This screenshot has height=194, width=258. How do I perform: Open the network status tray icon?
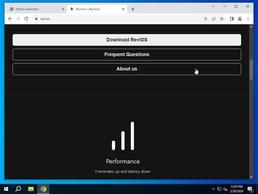pyautogui.click(x=219, y=189)
